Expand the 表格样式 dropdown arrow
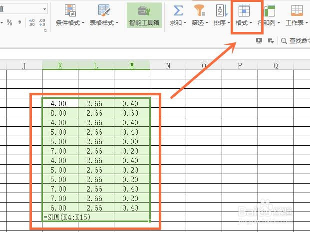Screen dimensions: 310x232 117,23
